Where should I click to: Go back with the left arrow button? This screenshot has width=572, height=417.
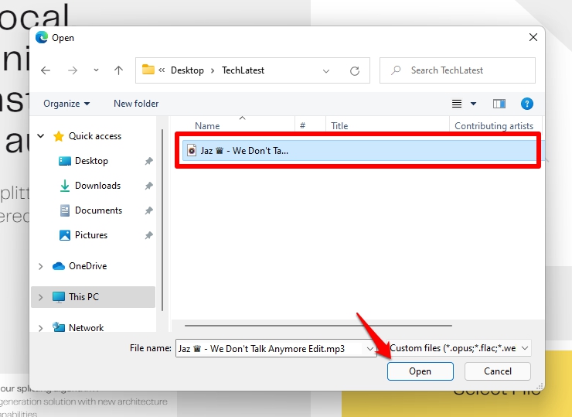pos(46,70)
